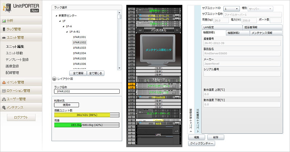
Task: Select テンプレート登録 submenu item
Action: [x=17, y=59]
